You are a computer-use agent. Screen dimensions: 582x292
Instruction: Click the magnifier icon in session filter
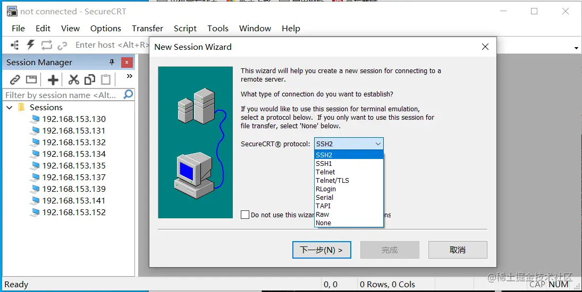click(128, 95)
